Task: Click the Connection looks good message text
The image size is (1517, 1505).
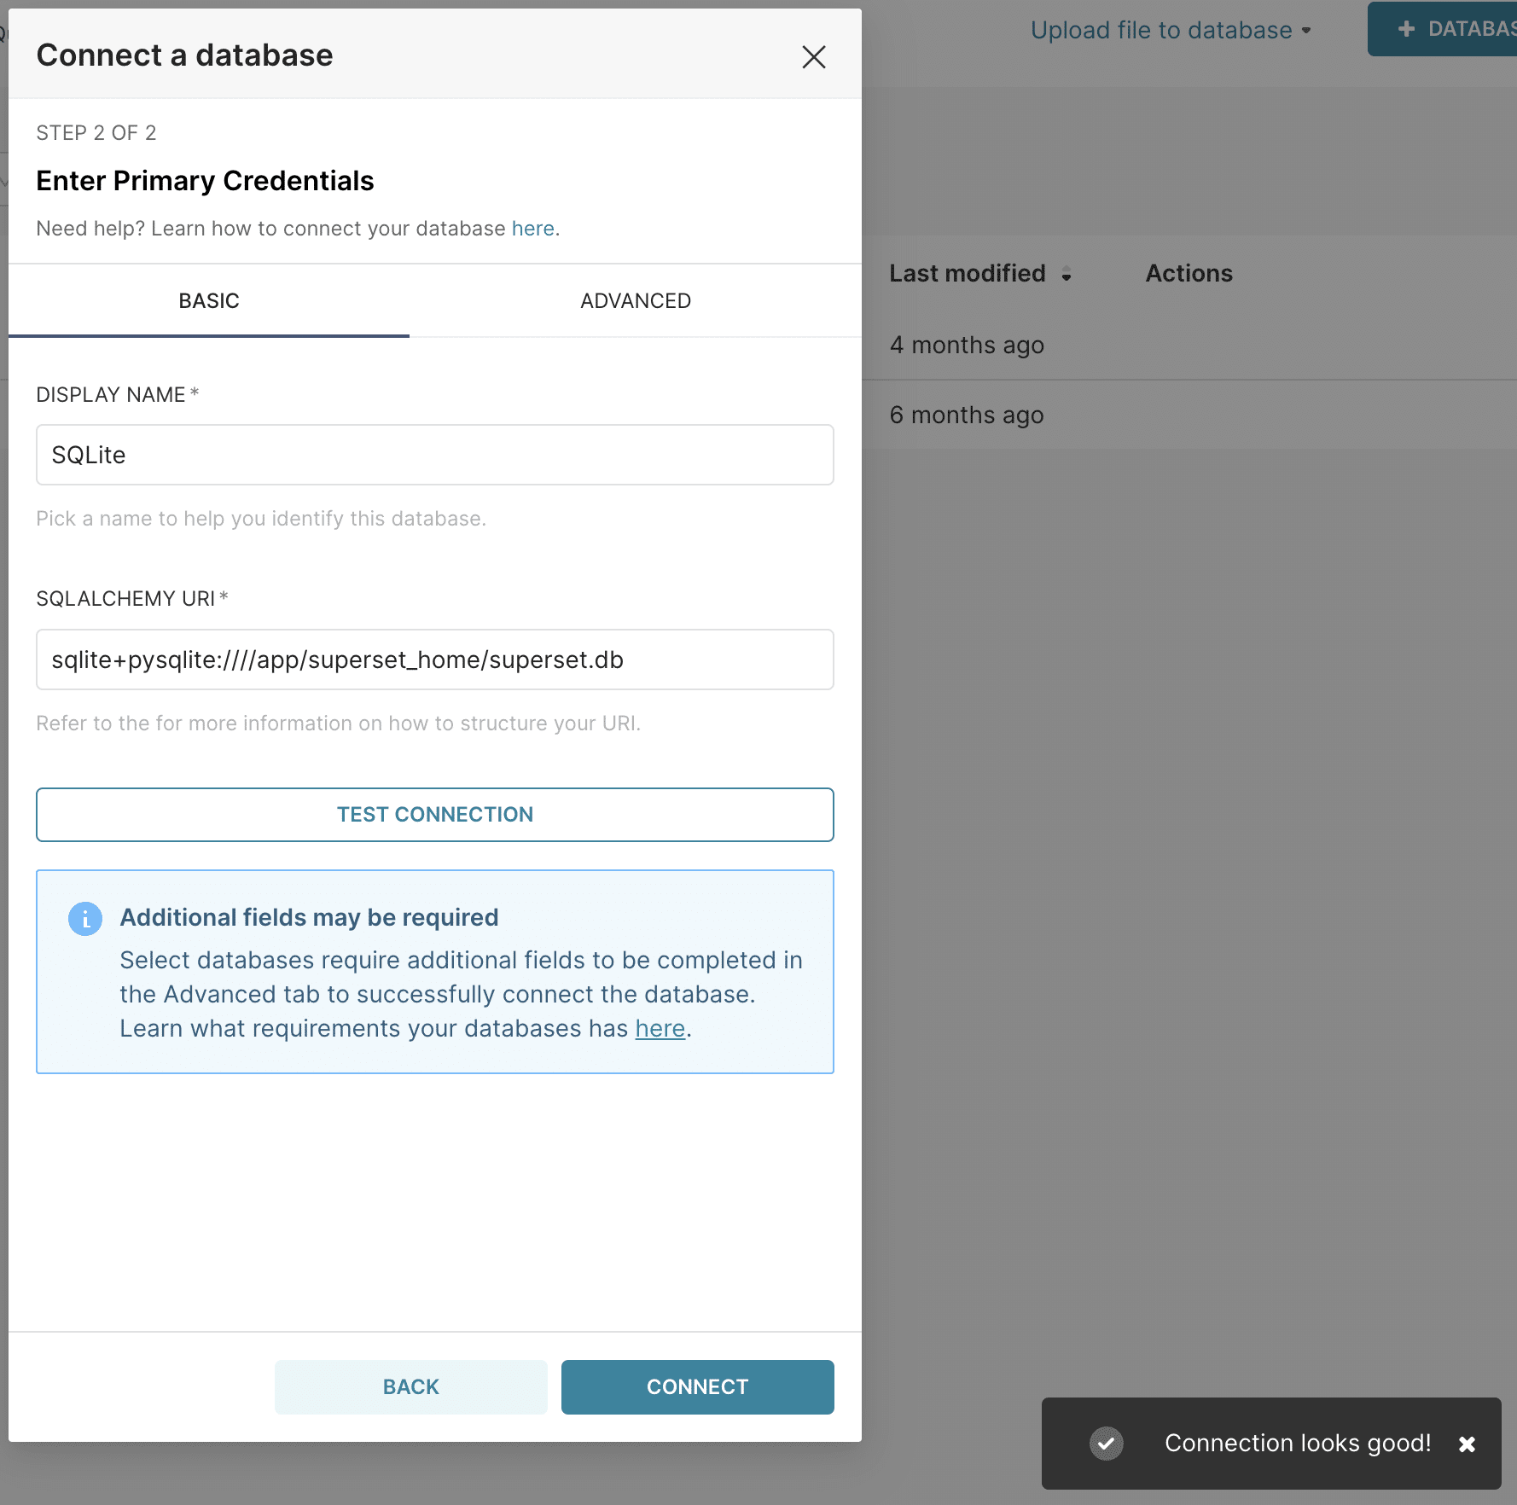Action: [1297, 1443]
